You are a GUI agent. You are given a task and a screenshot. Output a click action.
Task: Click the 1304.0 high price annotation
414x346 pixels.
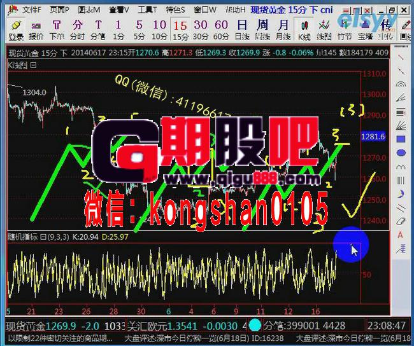(x=34, y=93)
